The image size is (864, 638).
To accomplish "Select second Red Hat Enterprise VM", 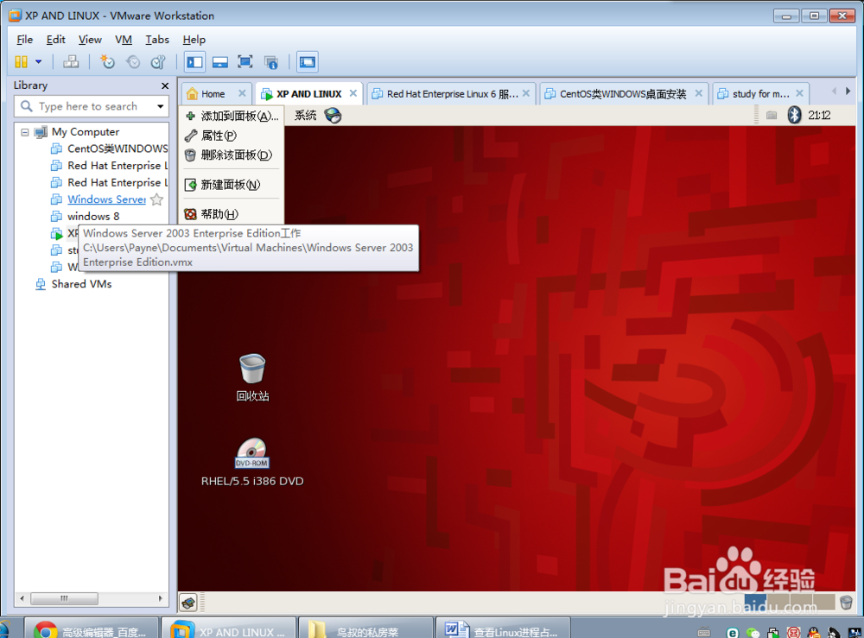I will (118, 183).
